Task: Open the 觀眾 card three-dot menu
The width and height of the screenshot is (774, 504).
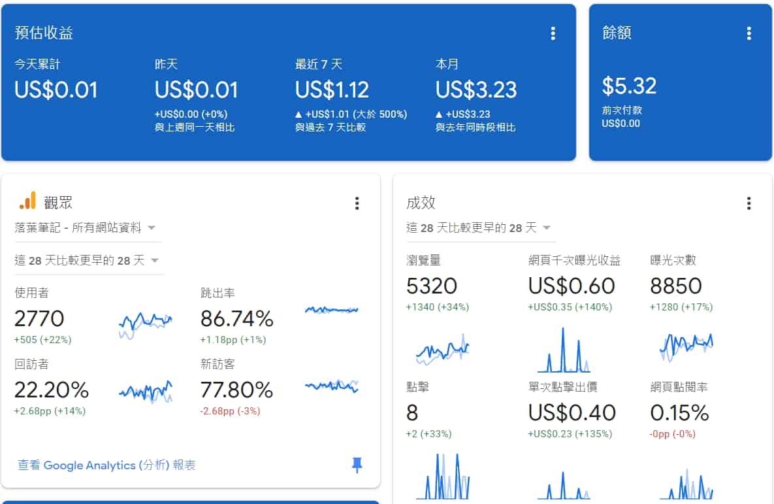Action: pos(357,203)
